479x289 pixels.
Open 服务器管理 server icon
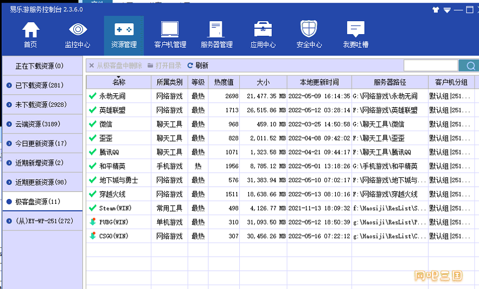(216, 30)
